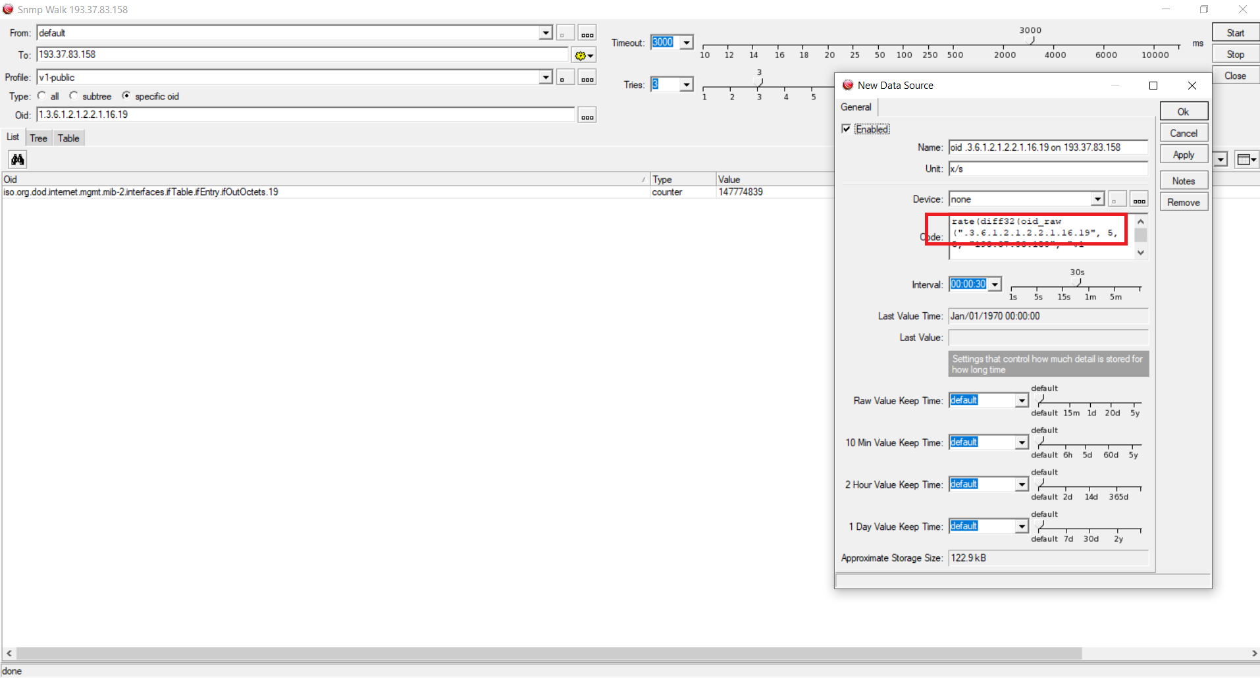Open Notes for the data source
This screenshot has height=678, width=1260.
(1184, 181)
